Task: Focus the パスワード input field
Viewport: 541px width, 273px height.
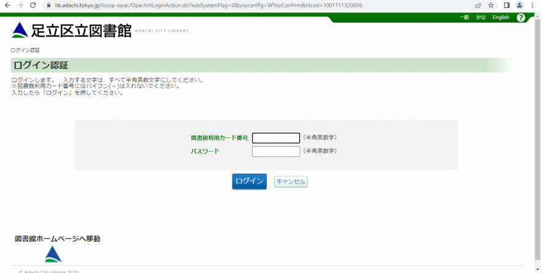Action: tap(275, 152)
